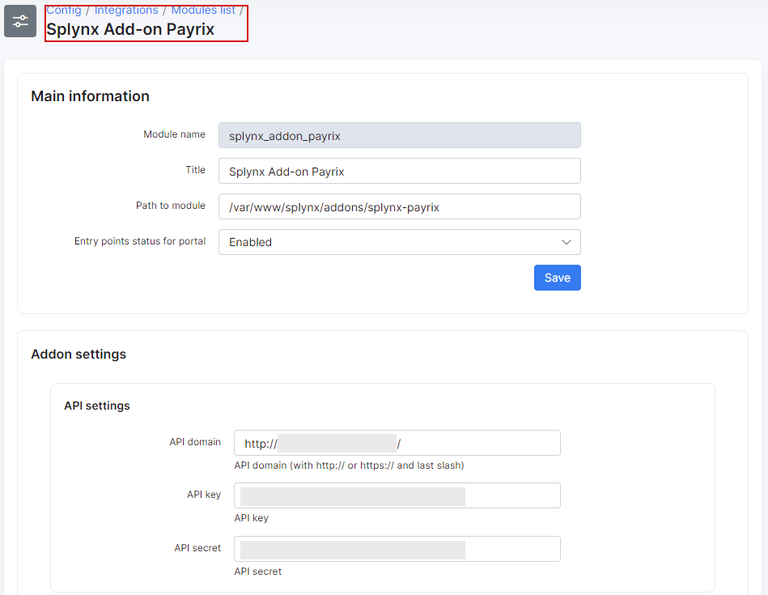Click the 'Module name' label text
Image resolution: width=768 pixels, height=595 pixels.
tap(174, 134)
